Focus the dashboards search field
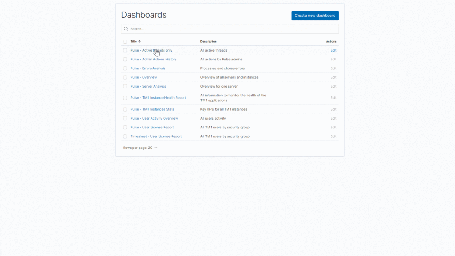 pos(231,29)
